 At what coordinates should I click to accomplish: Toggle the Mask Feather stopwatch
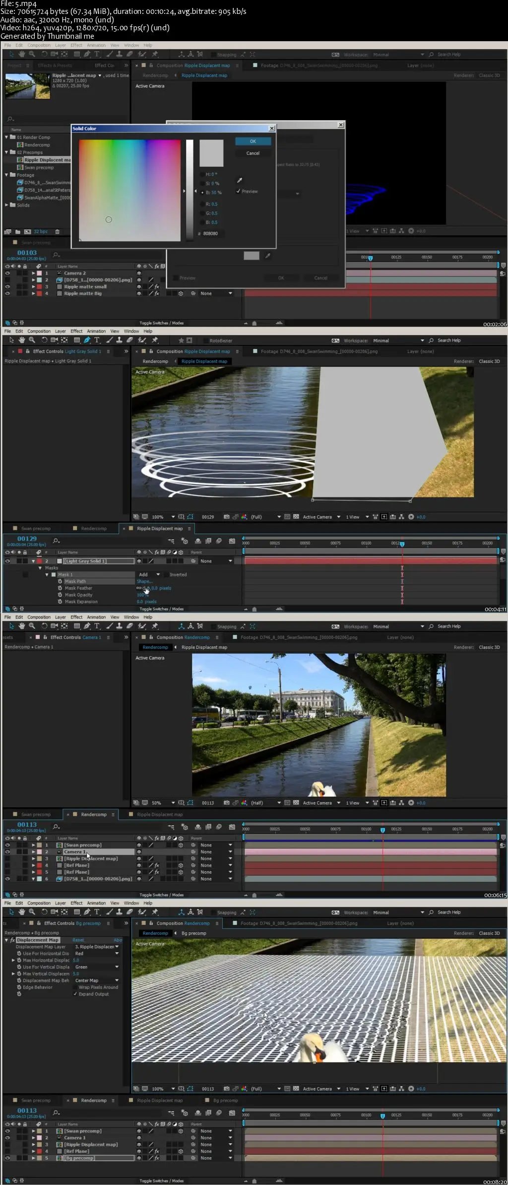pyautogui.click(x=60, y=588)
